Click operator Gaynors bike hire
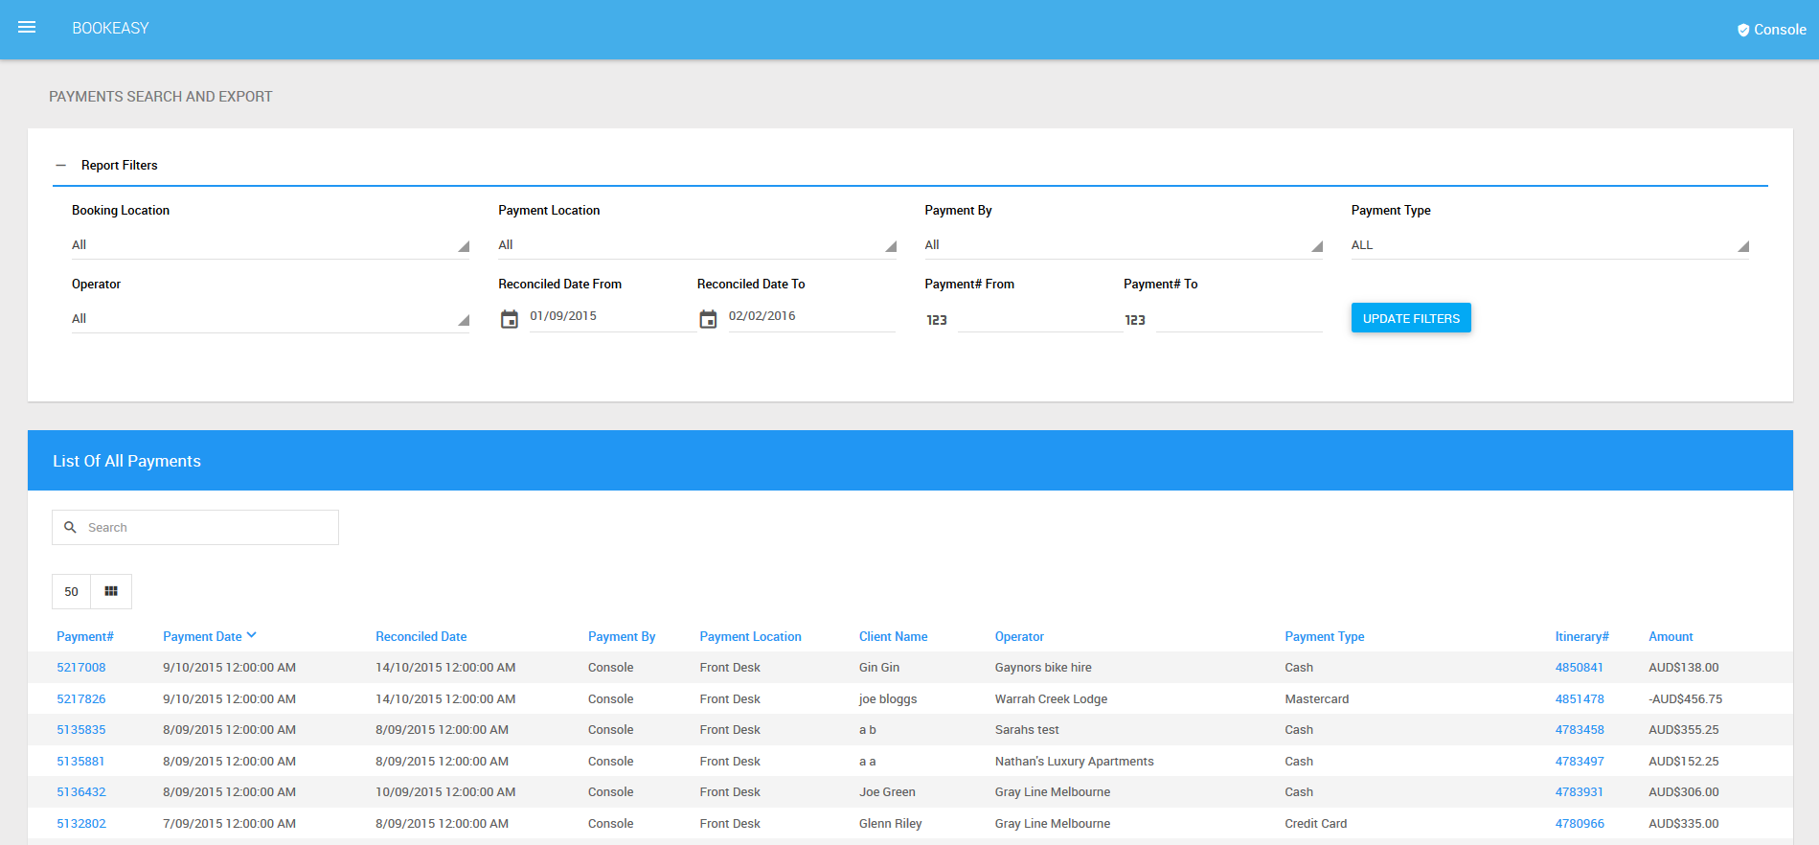The width and height of the screenshot is (1819, 845). 1043,668
